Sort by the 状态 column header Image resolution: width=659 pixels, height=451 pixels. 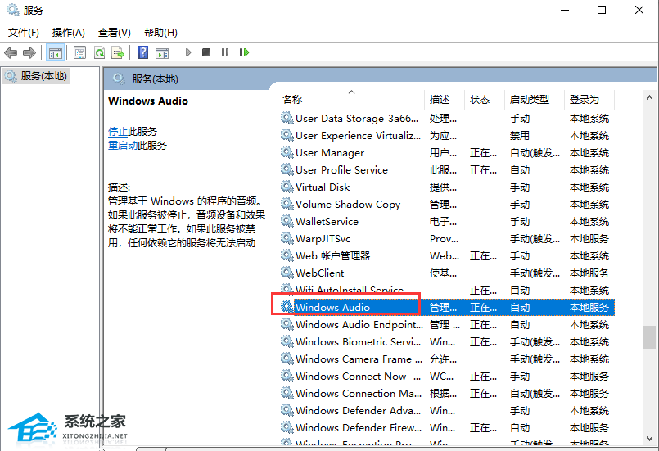480,99
